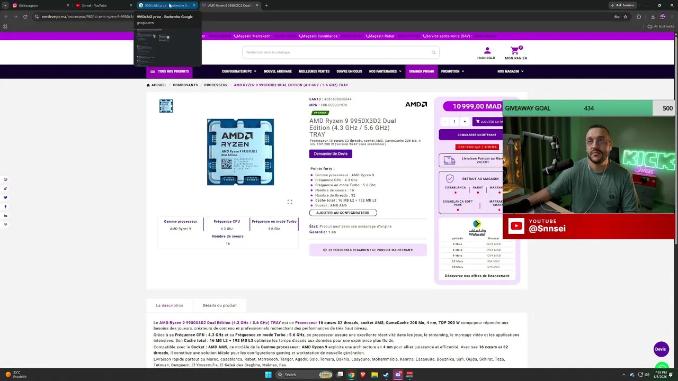Expand the Nos Partenaires dropdown

click(x=385, y=71)
